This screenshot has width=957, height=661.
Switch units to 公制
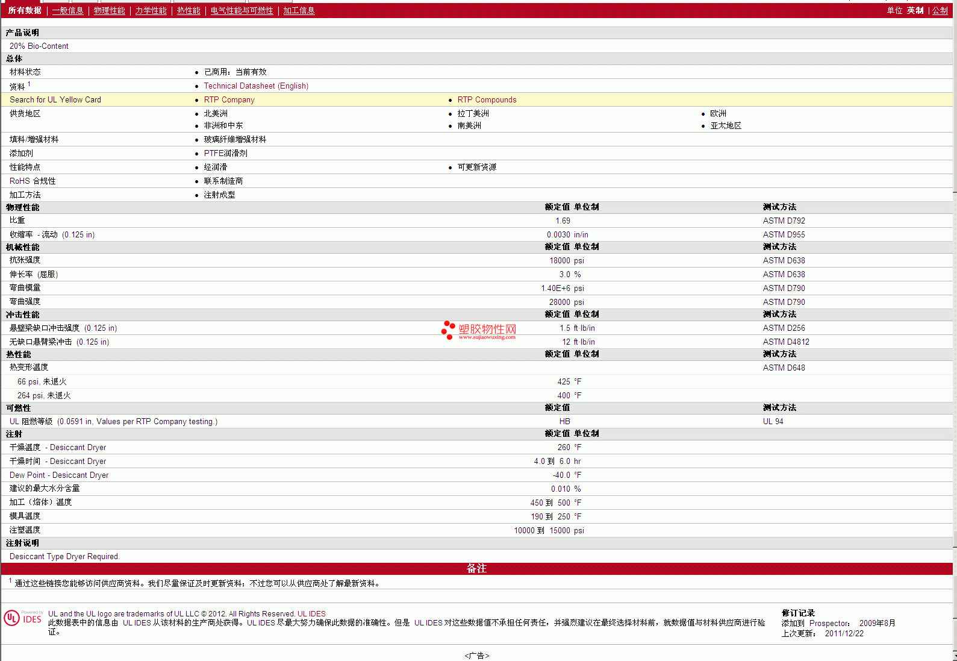pos(940,10)
